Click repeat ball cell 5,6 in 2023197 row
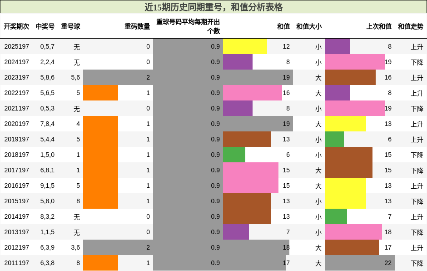This screenshot has height=271, width=427. click(x=75, y=77)
